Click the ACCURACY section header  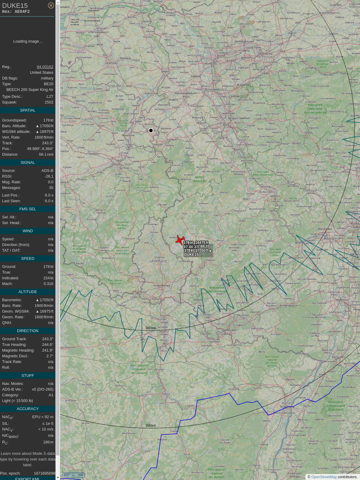(28, 409)
